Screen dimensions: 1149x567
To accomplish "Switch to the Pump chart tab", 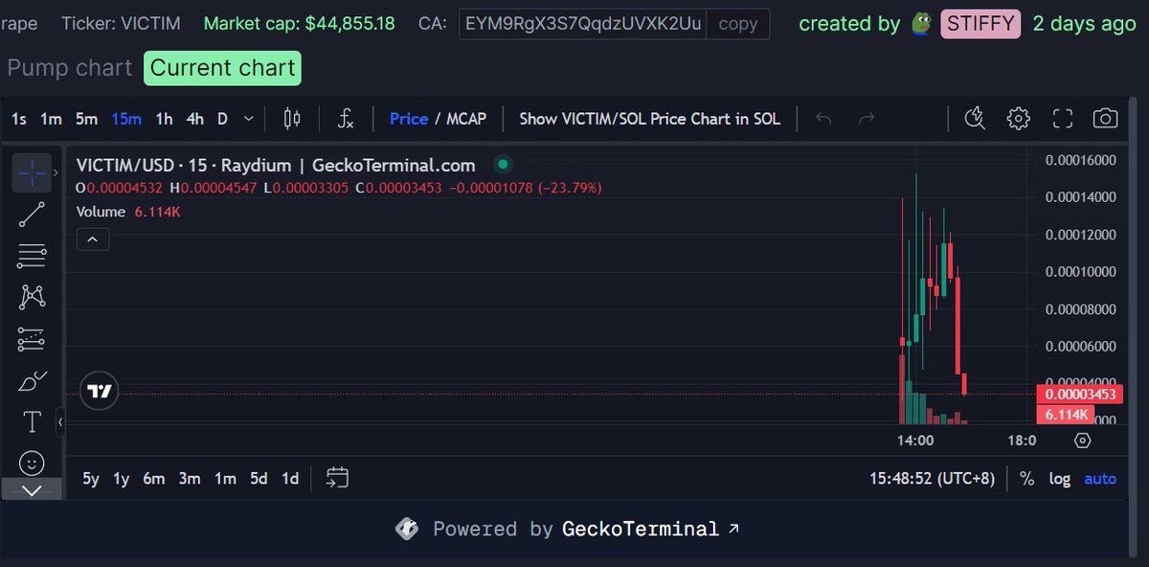I will pos(70,68).
